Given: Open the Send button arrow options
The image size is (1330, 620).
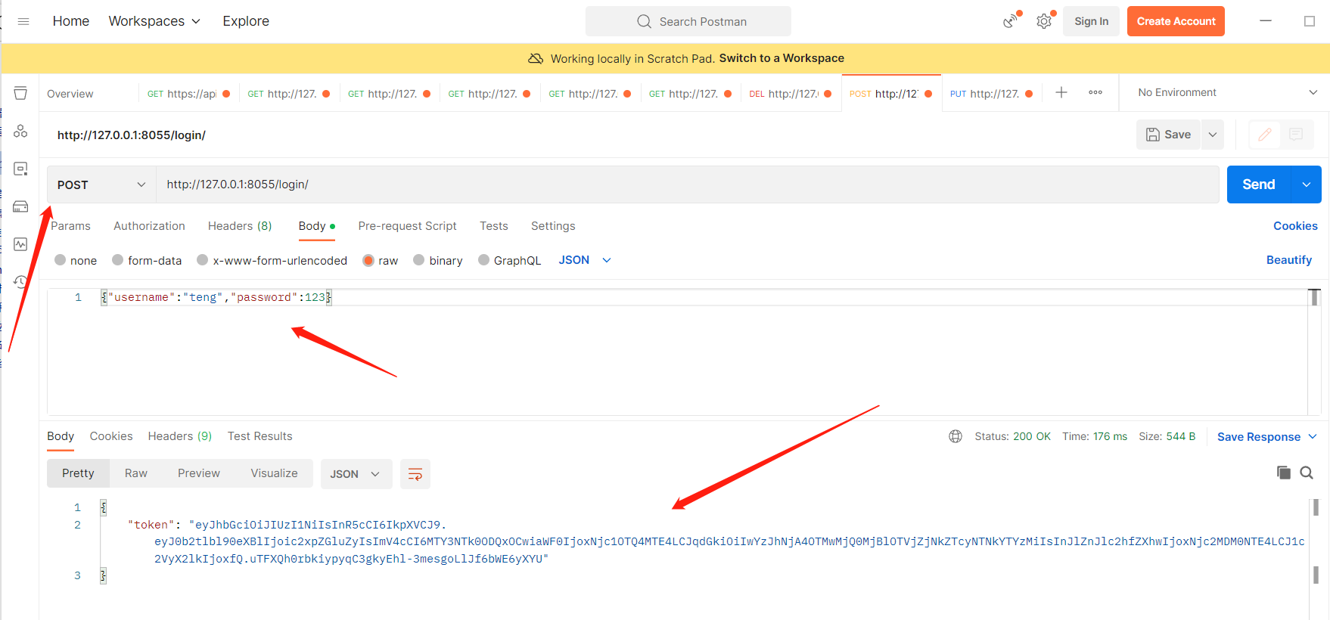Looking at the screenshot, I should pos(1306,184).
